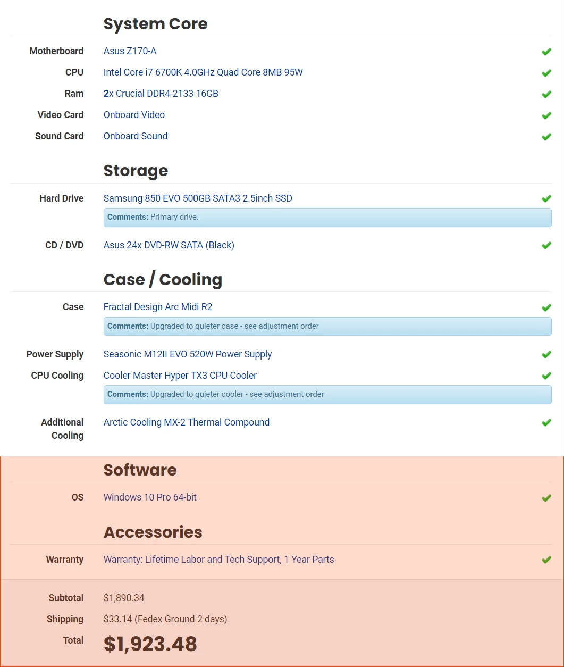The width and height of the screenshot is (564, 667).
Task: Click the Sound Card row label
Action: tap(59, 136)
